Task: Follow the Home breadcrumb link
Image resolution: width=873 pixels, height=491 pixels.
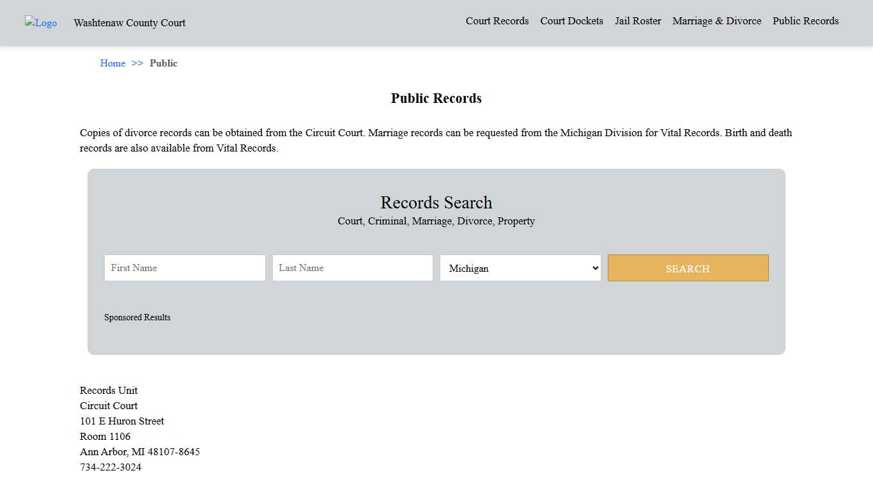Action: [x=112, y=63]
